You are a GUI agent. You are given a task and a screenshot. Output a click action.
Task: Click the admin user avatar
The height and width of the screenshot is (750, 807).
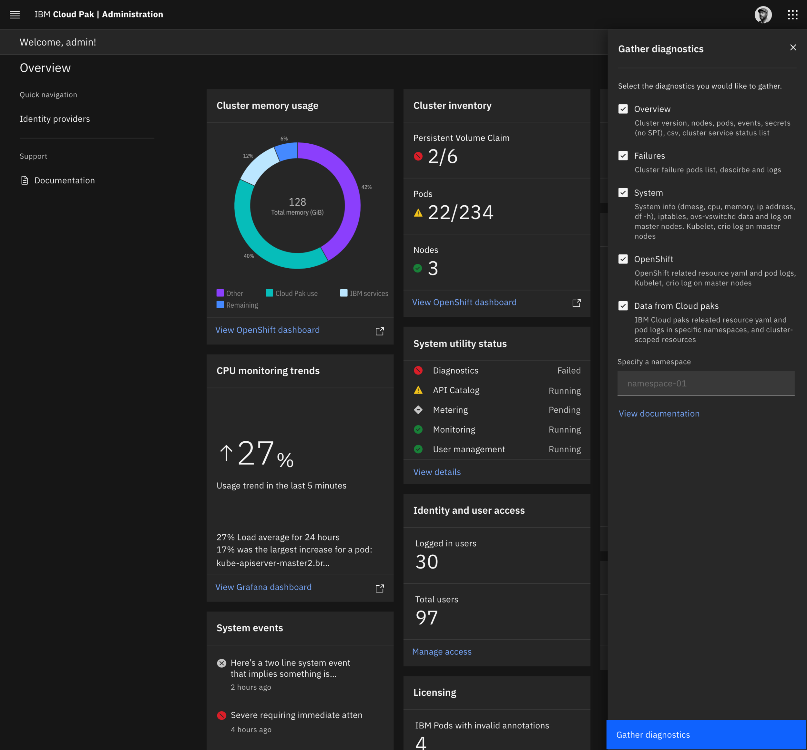coord(763,15)
